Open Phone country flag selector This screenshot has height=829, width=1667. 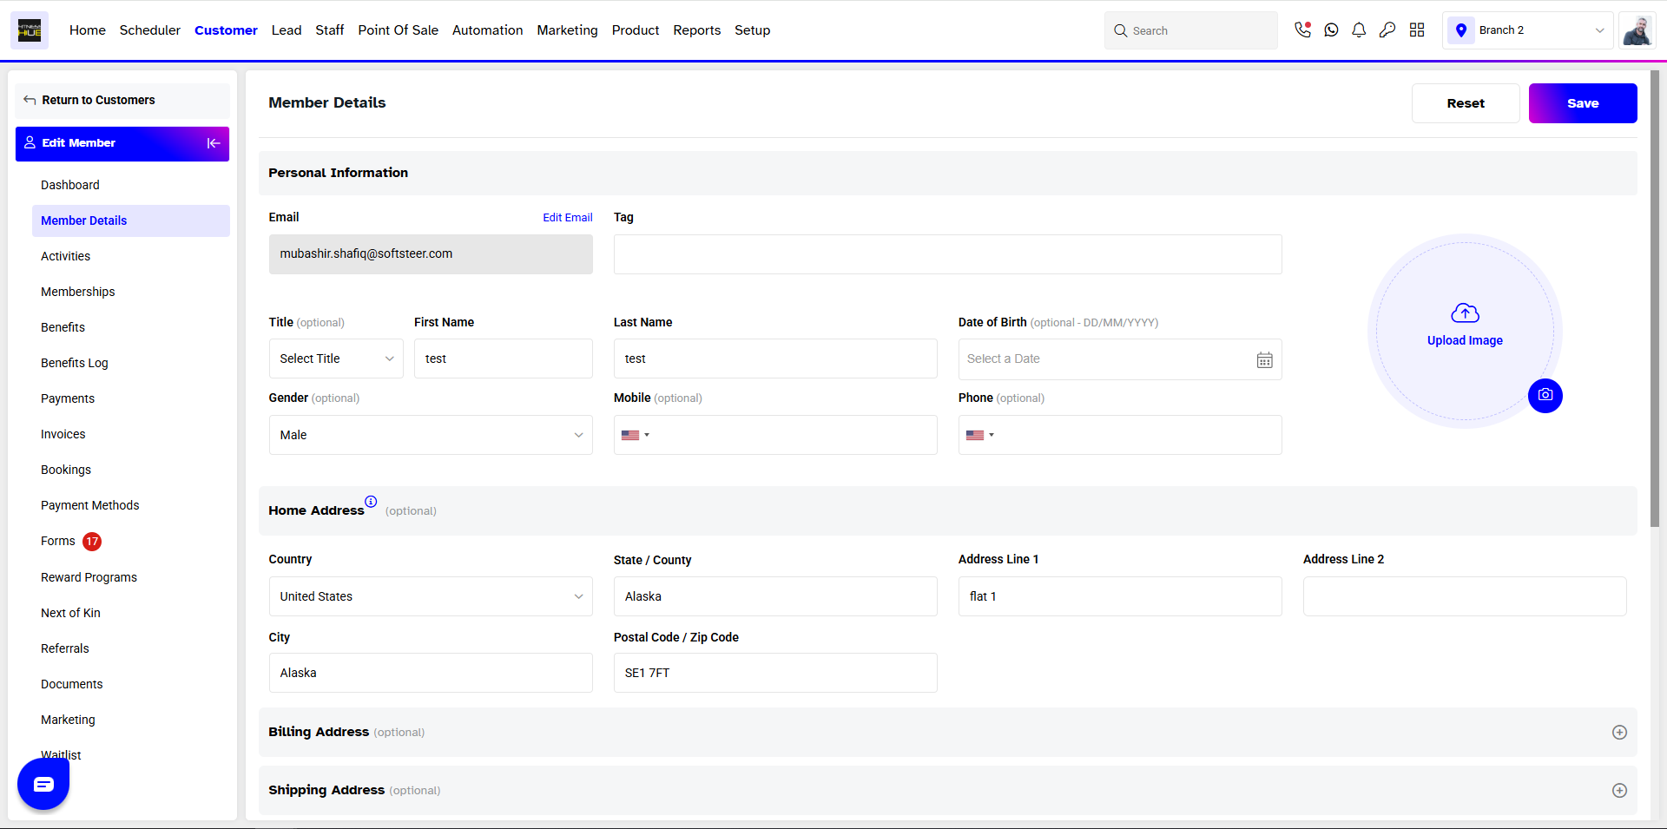click(980, 435)
